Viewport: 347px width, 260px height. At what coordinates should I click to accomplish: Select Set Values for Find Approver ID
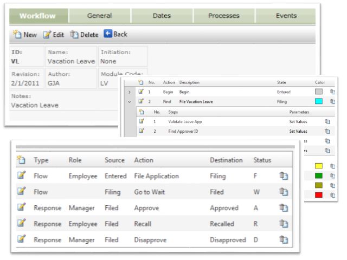tap(298, 131)
